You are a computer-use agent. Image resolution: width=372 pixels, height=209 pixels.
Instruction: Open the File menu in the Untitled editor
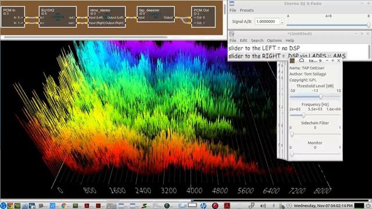point(233,41)
